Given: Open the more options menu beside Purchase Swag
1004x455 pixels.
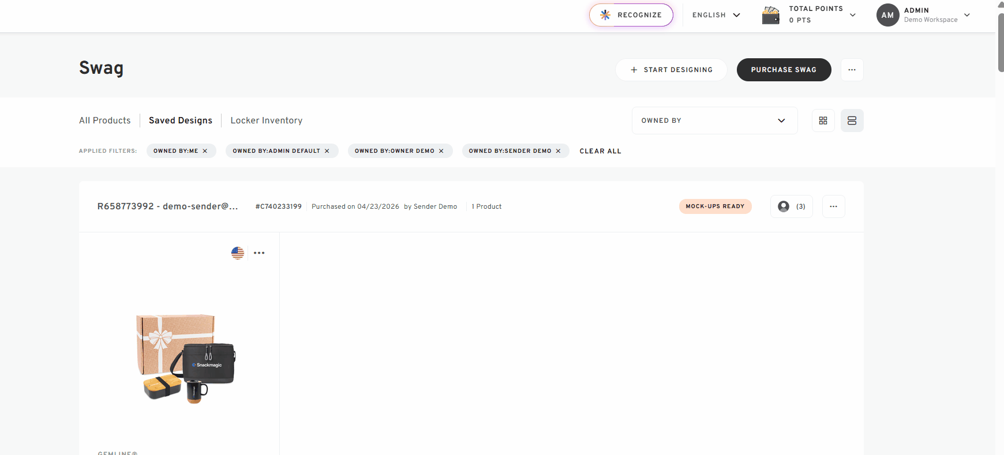Looking at the screenshot, I should [852, 70].
